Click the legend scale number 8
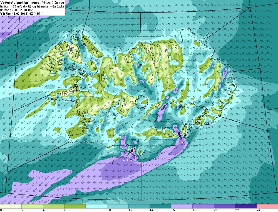The width and height of the screenshot is (278, 212). pos(86,210)
